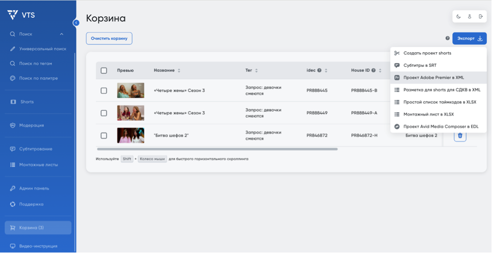492x253 pixels.
Task: Click the info icon next to idec
Action: pos(319,71)
